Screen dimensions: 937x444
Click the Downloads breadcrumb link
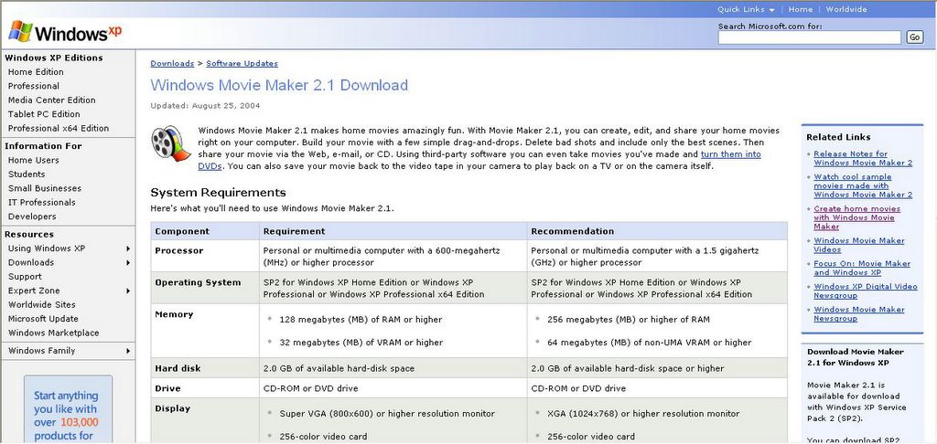coord(172,64)
